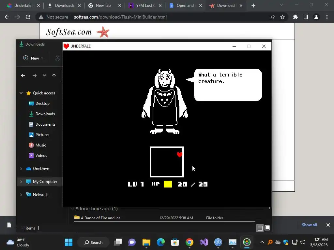Viewport: 334px width, 250px height.
Task: Open the Chrome extensions puzzle icon
Action: 296,17
